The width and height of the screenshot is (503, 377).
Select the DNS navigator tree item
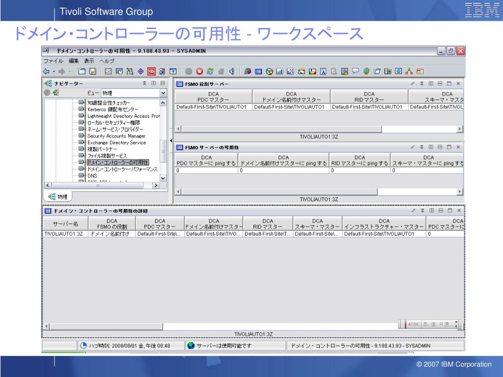click(92, 176)
